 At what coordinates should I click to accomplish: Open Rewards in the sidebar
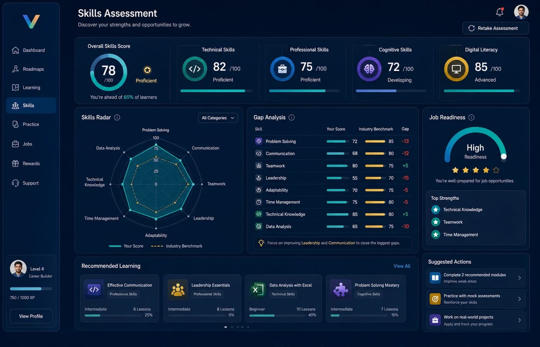31,163
